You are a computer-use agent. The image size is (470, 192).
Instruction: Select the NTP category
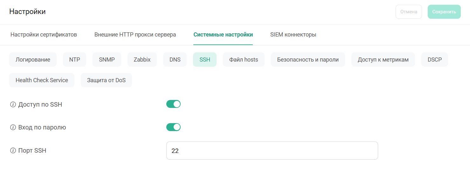[74, 59]
